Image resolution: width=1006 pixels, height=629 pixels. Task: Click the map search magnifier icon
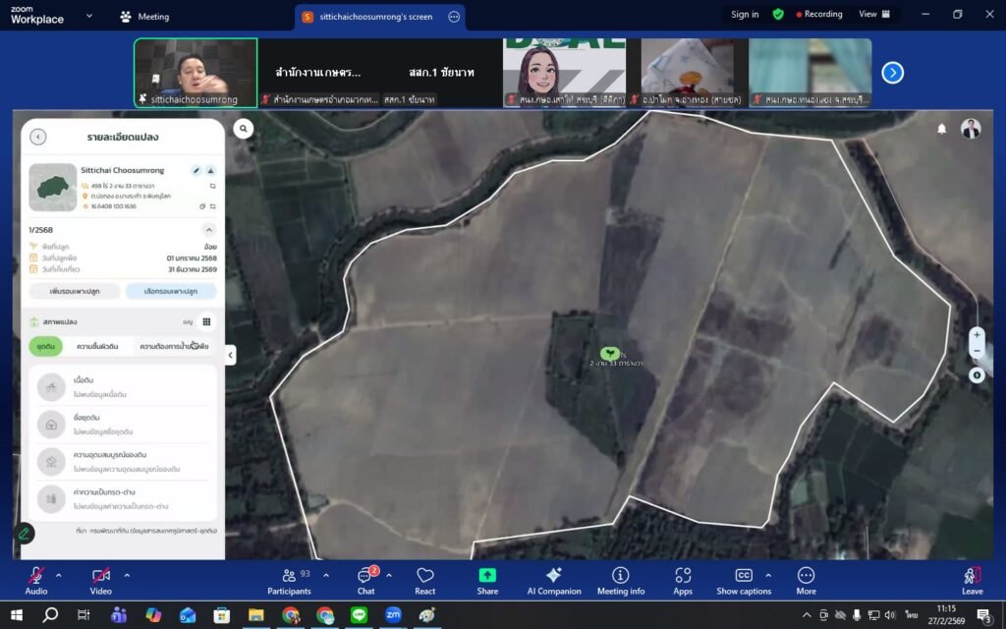tap(244, 128)
